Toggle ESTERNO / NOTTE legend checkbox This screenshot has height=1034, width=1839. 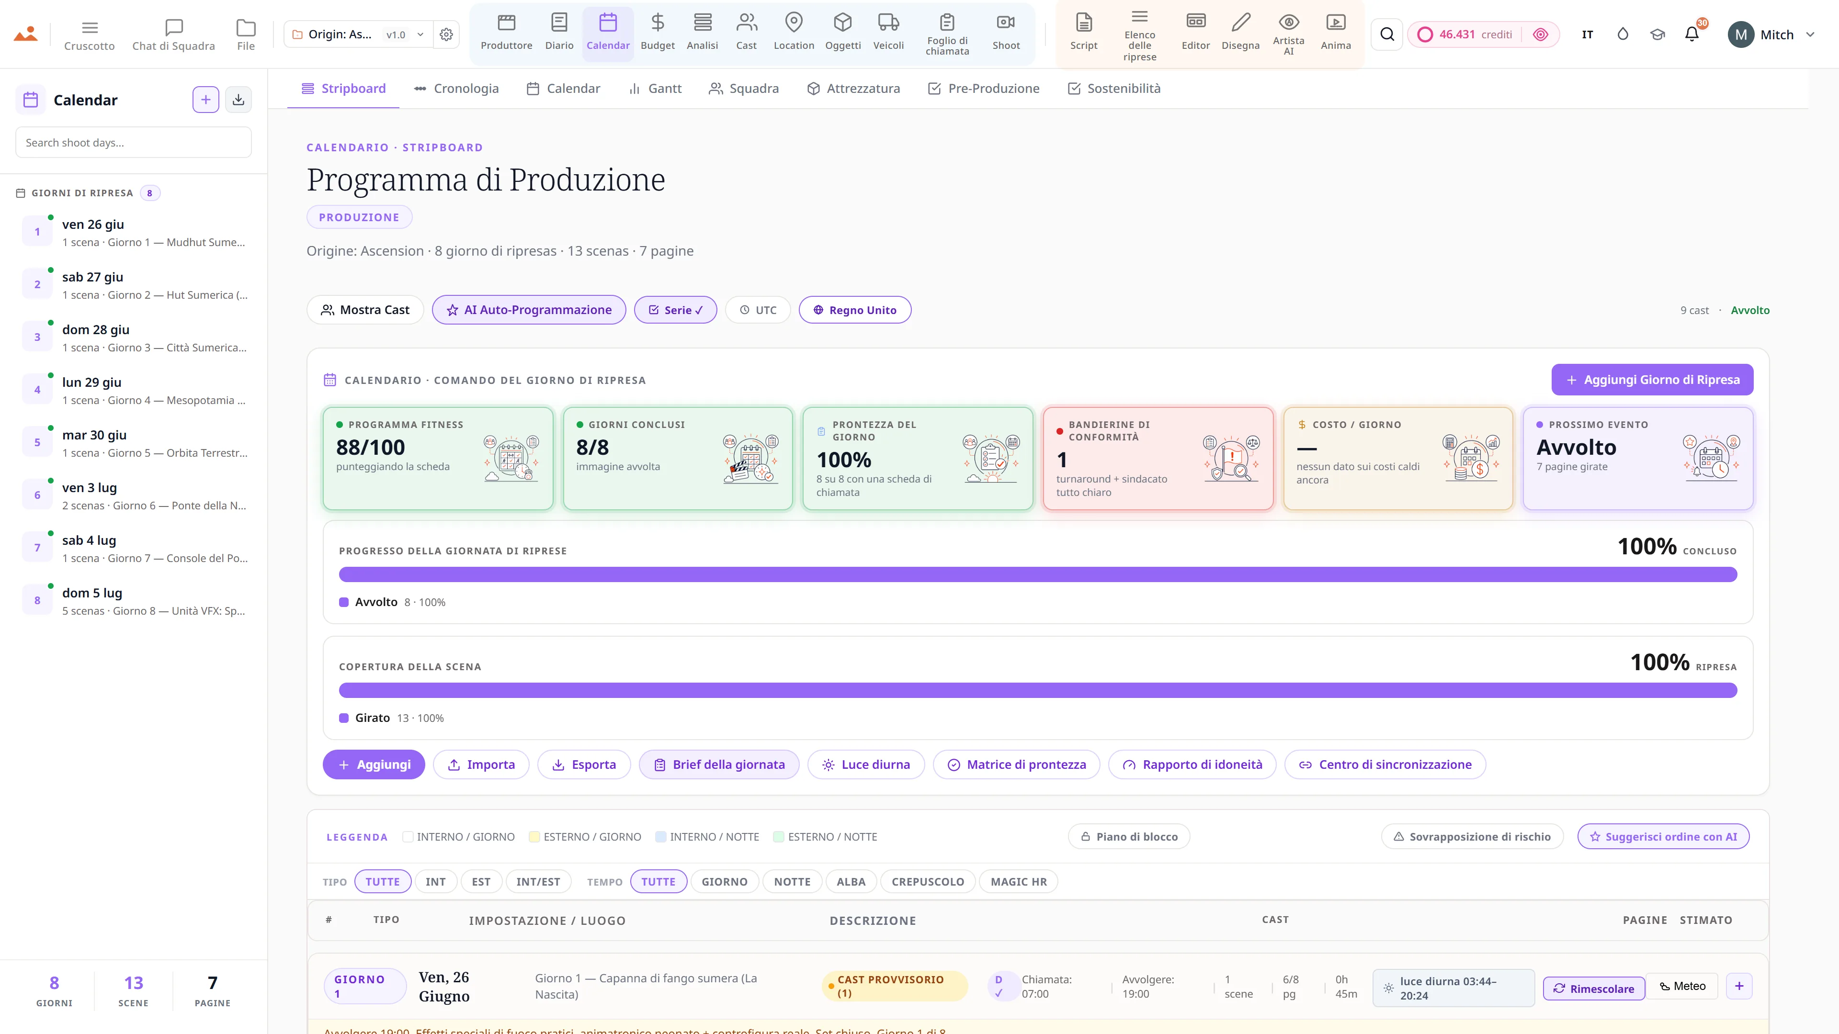coord(779,836)
